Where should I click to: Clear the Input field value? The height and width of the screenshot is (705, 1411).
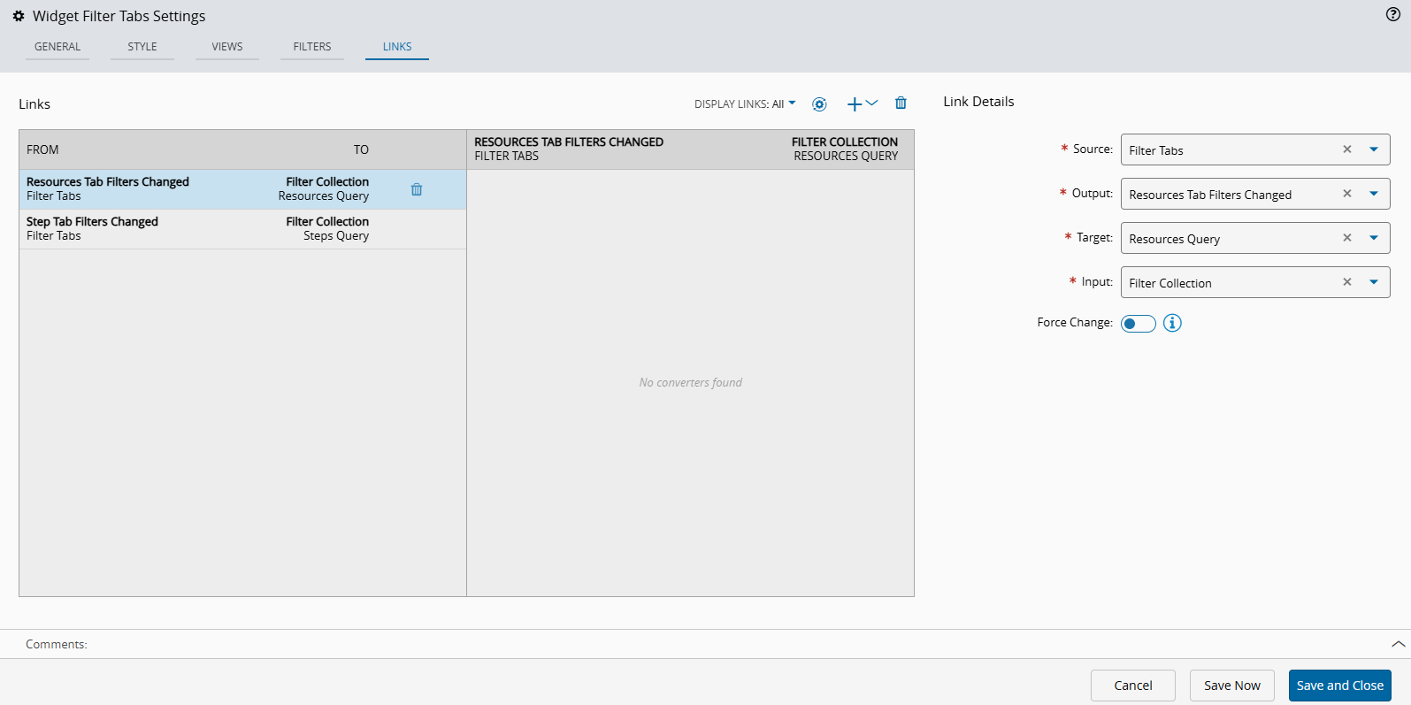point(1347,282)
